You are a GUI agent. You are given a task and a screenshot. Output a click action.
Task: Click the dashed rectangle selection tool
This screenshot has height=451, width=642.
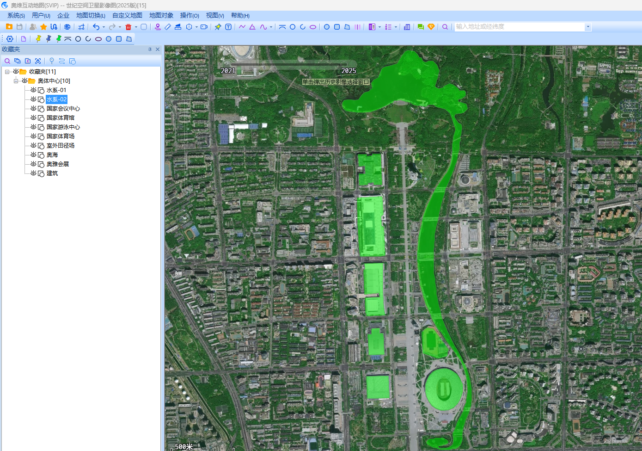click(x=144, y=27)
